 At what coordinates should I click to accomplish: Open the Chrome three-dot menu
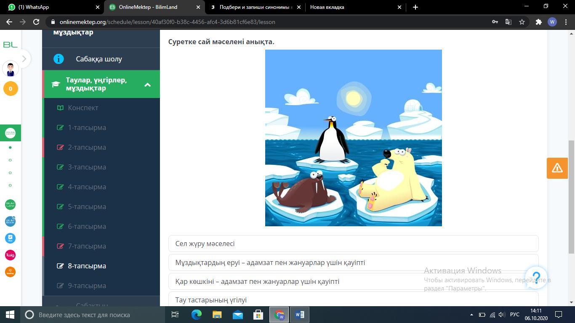(566, 22)
